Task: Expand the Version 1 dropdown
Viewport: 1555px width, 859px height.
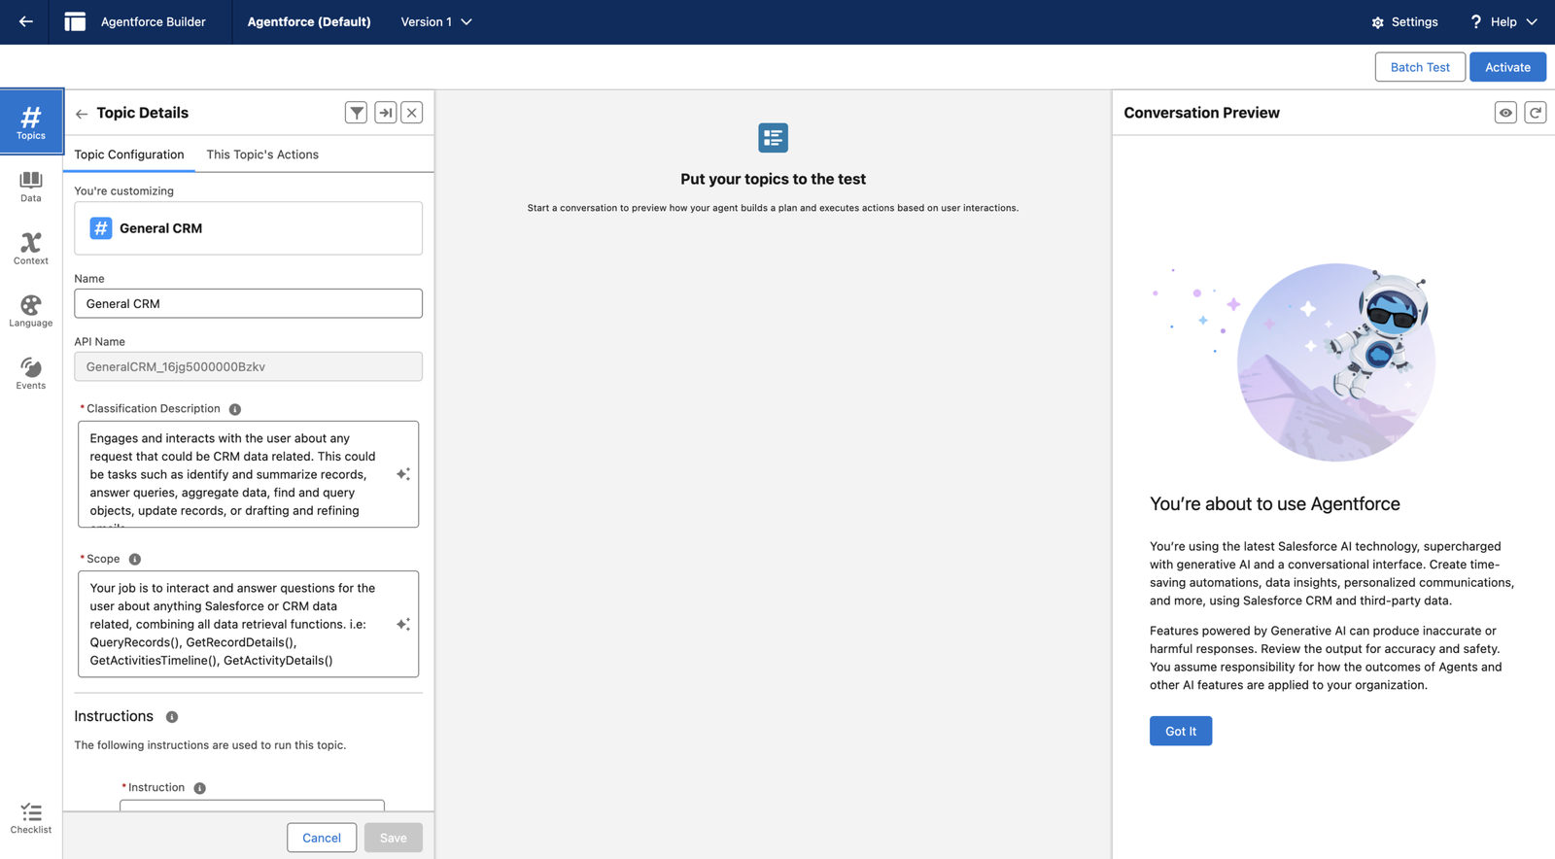Action: 436,21
